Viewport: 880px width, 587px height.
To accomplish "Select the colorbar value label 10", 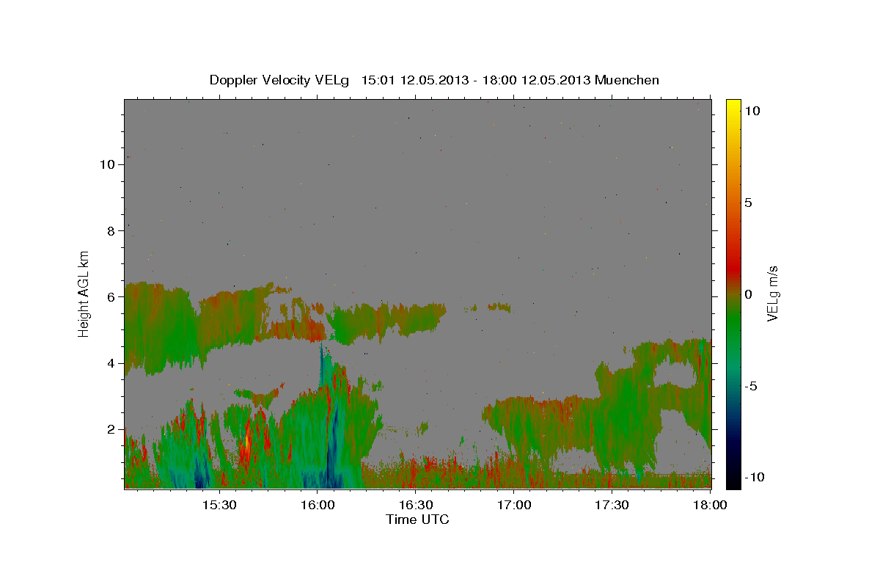I will pos(752,110).
